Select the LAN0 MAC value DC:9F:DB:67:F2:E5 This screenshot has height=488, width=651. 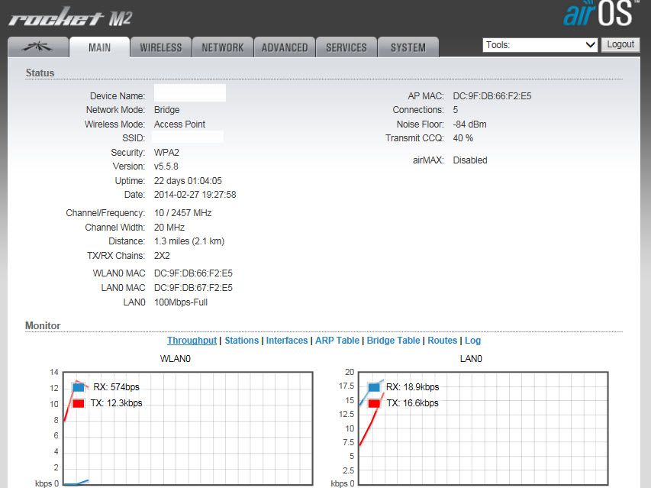194,288
